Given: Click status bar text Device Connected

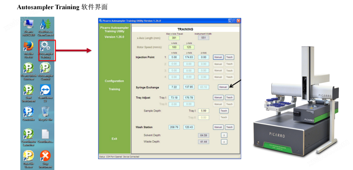Looking at the screenshot, I should coord(131,157).
